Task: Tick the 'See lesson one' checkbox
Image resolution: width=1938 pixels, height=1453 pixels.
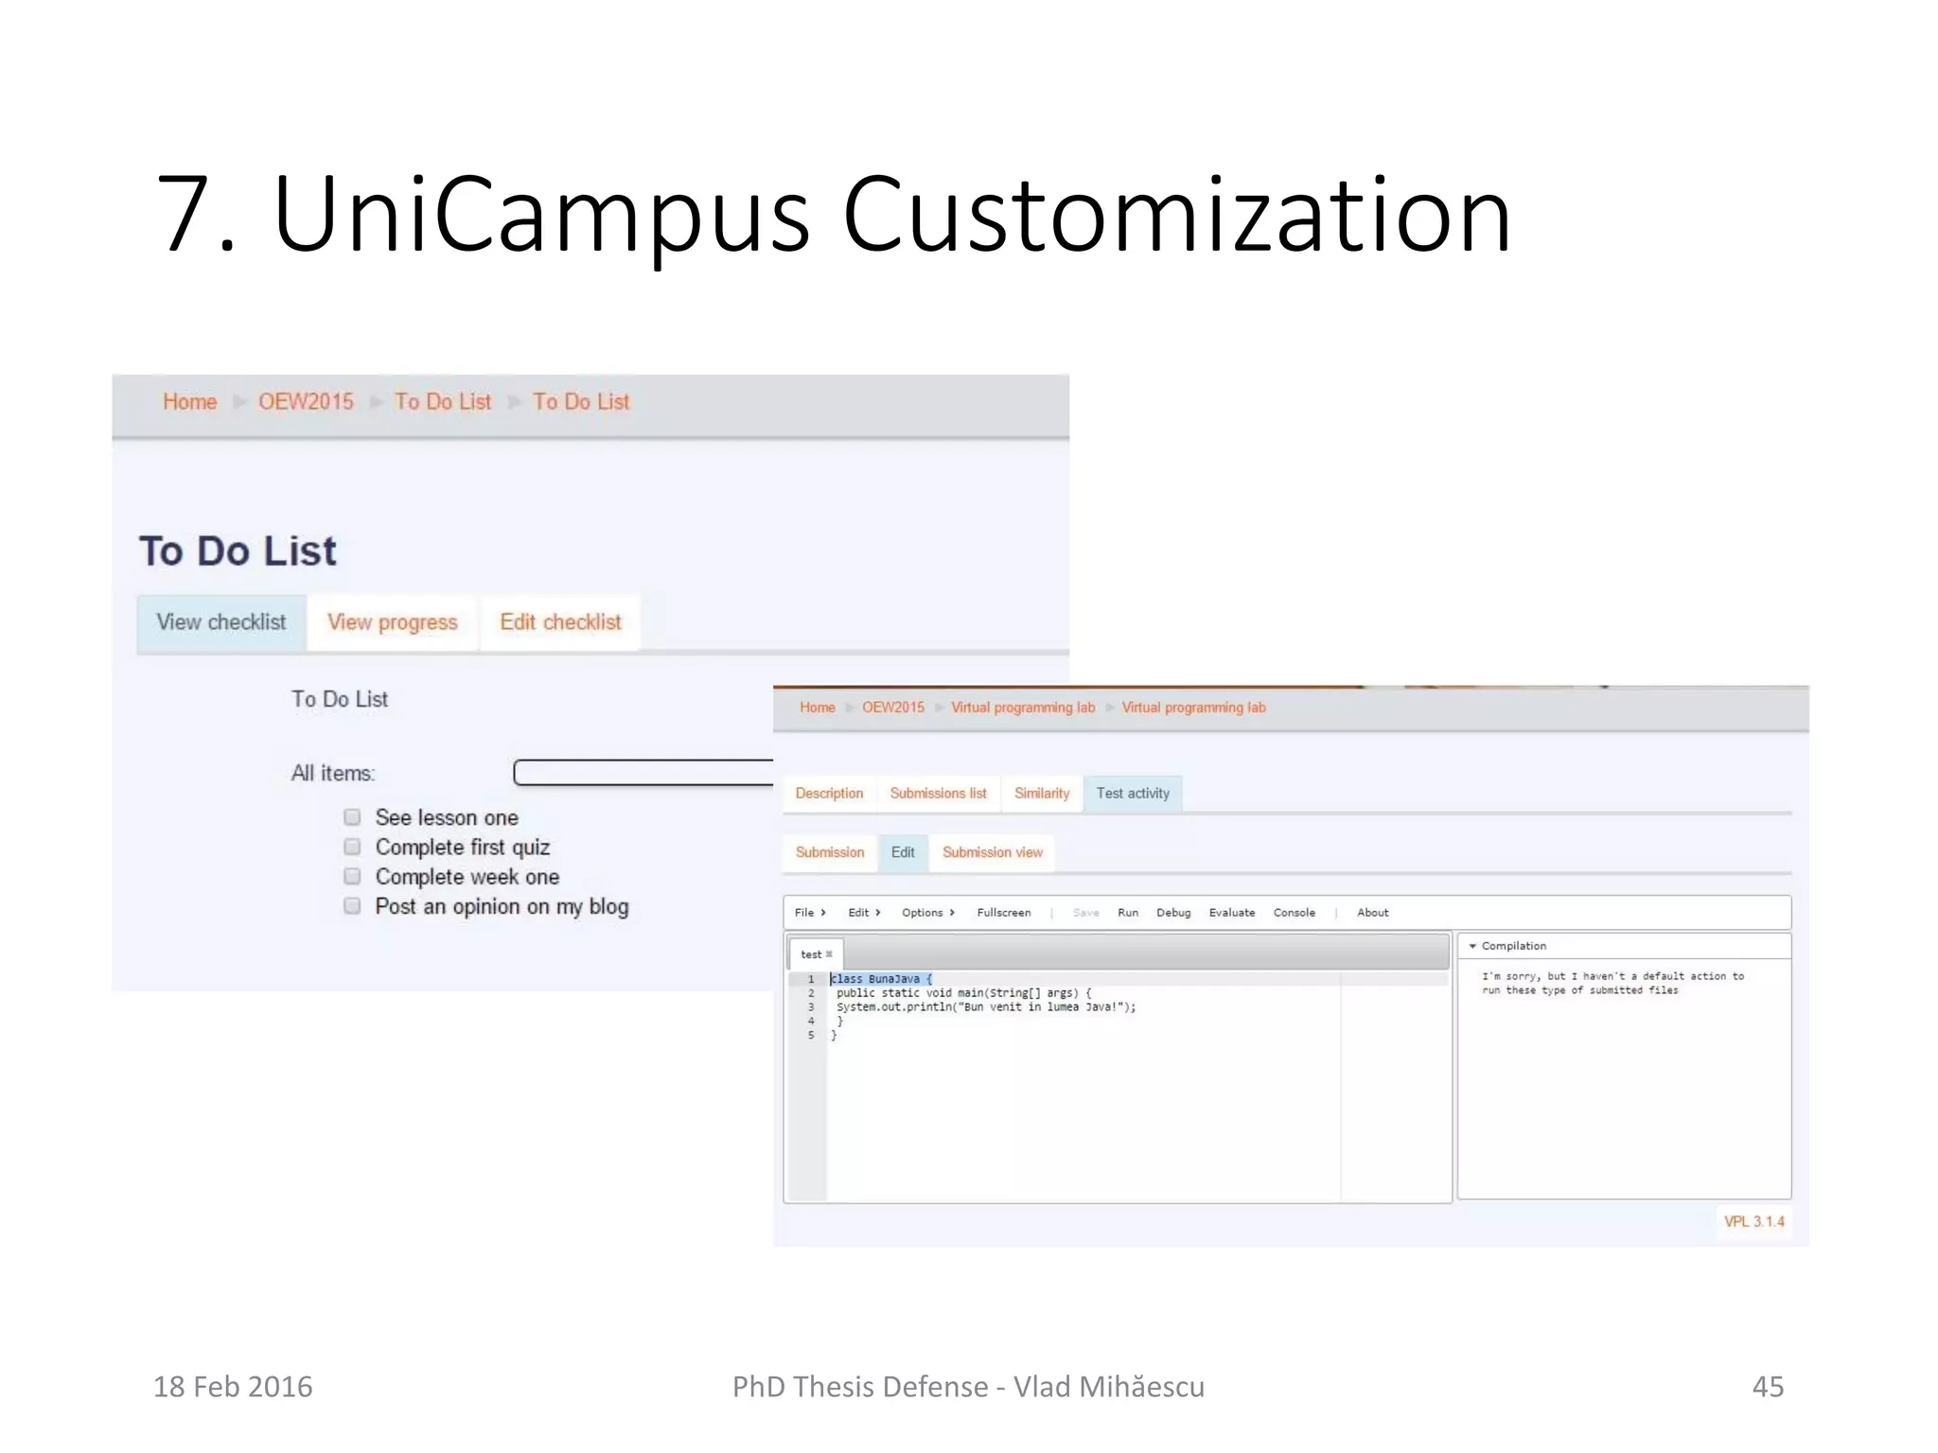Action: tap(352, 816)
